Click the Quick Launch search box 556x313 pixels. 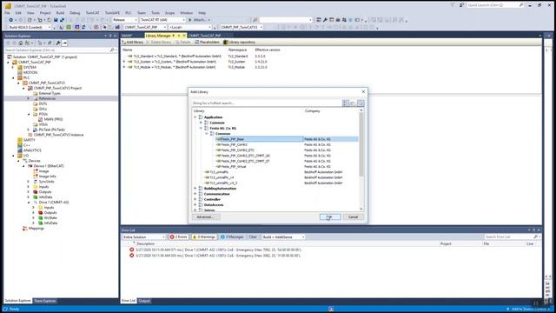coord(493,5)
